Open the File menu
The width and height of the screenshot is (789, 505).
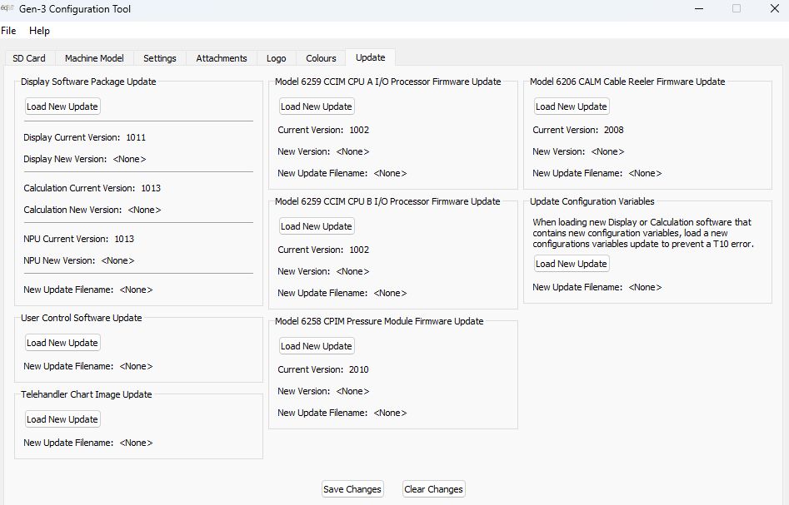pos(8,31)
